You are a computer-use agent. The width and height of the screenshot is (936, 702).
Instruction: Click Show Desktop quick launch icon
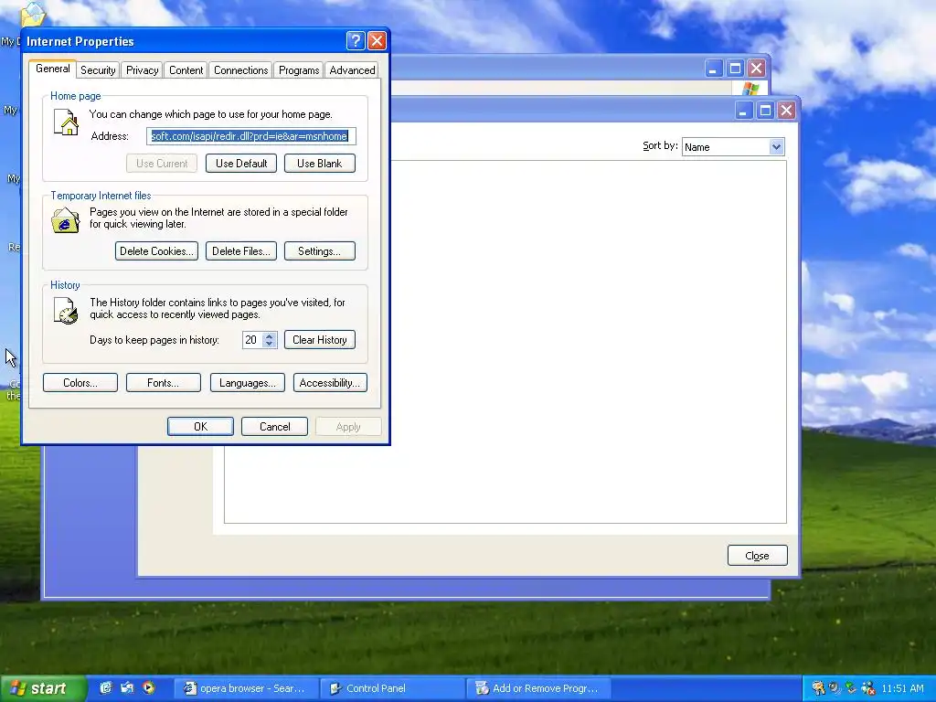tap(127, 687)
